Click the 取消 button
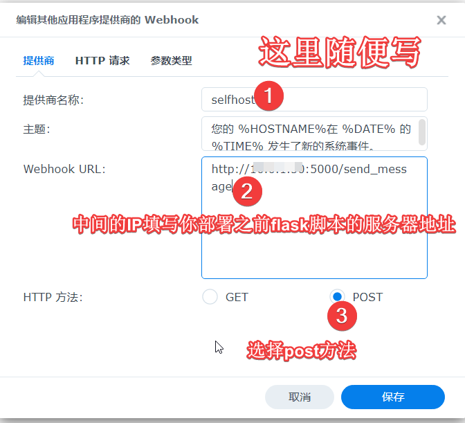Screen dimensions: 465x423 click(x=300, y=397)
